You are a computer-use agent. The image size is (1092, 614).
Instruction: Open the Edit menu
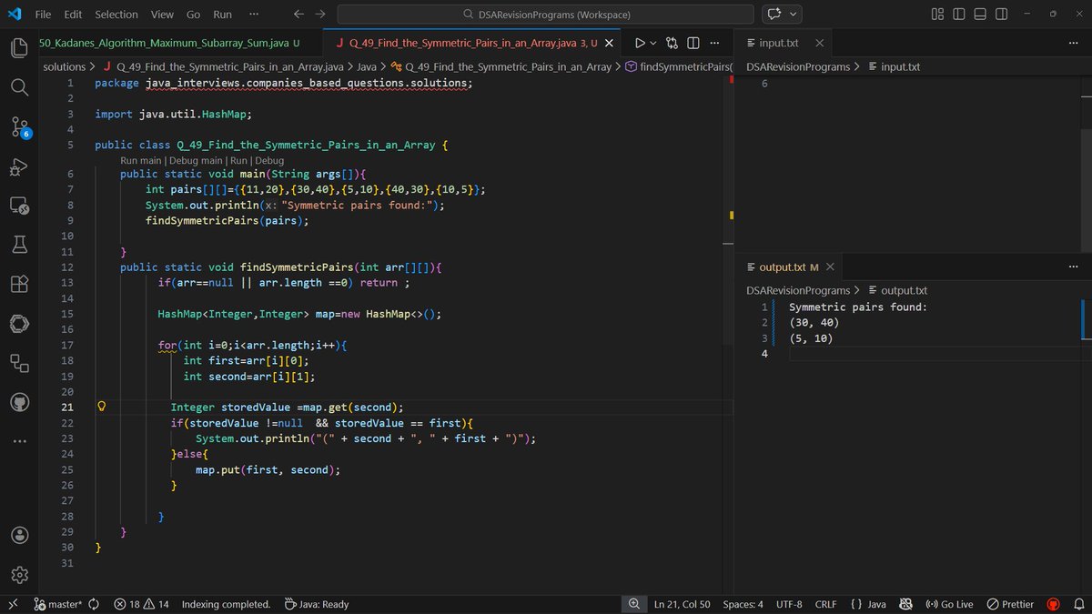73,15
